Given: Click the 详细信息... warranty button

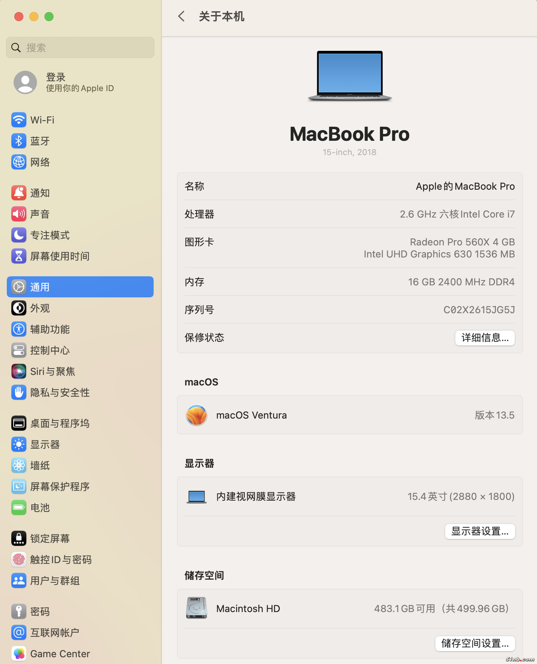Looking at the screenshot, I should pyautogui.click(x=485, y=338).
